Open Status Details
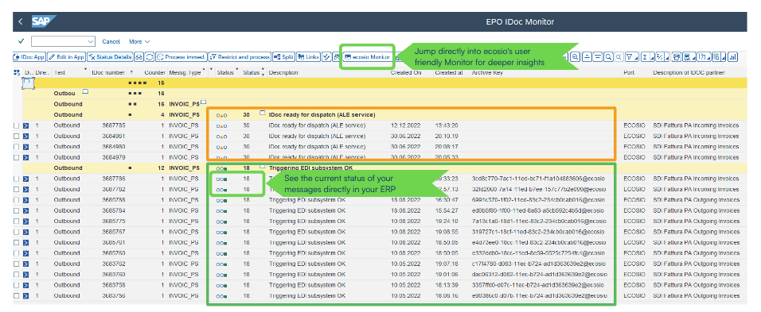 click(x=110, y=57)
